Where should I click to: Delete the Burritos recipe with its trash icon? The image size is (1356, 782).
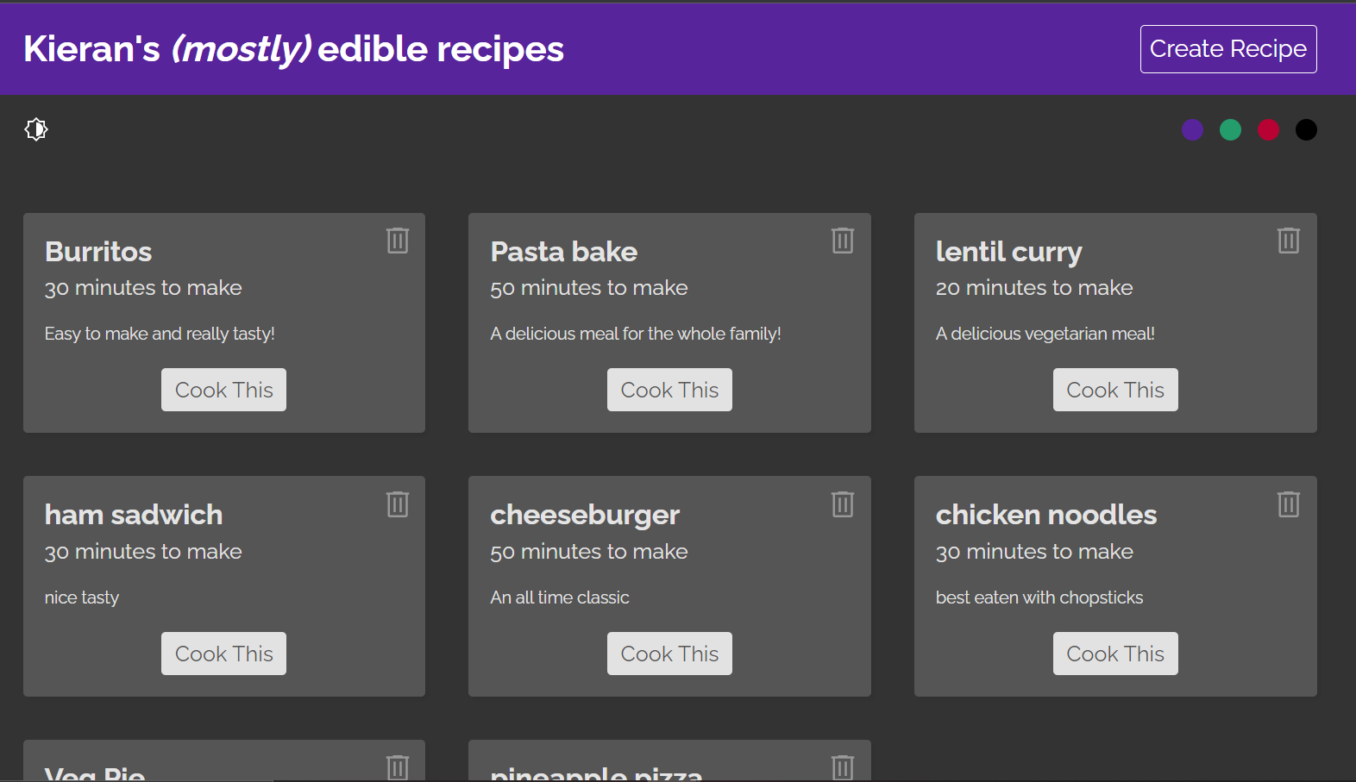[x=397, y=240]
